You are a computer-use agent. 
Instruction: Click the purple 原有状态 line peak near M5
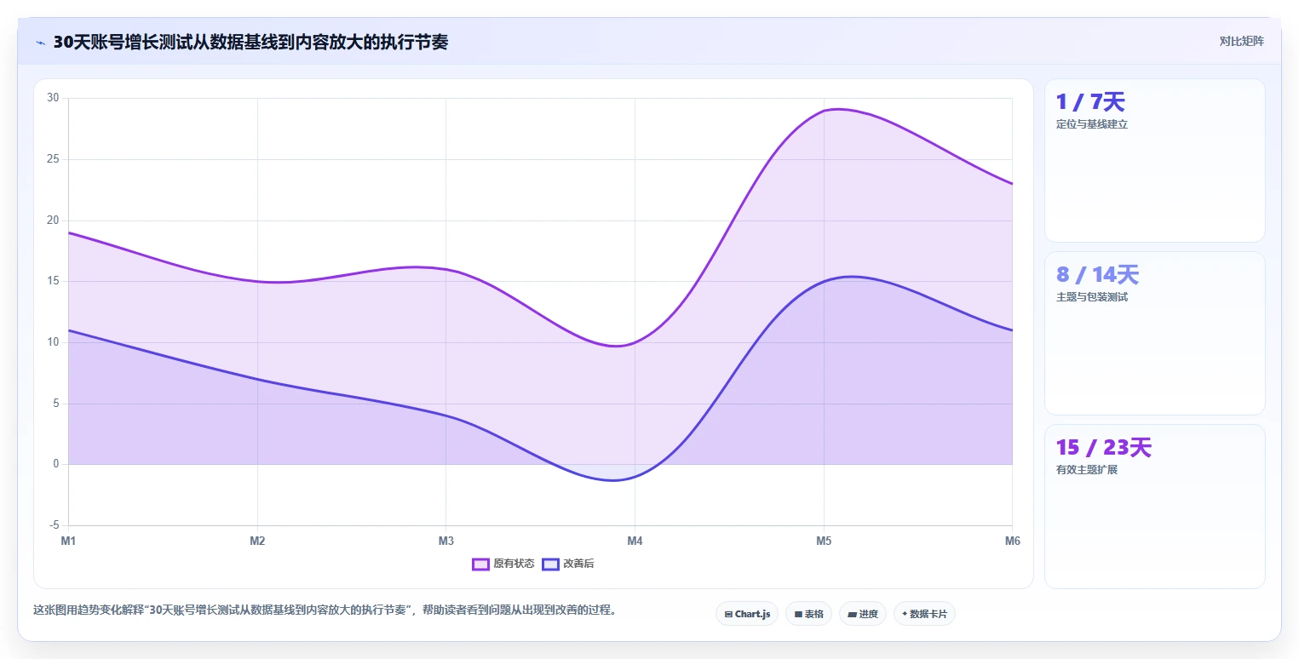click(x=839, y=109)
